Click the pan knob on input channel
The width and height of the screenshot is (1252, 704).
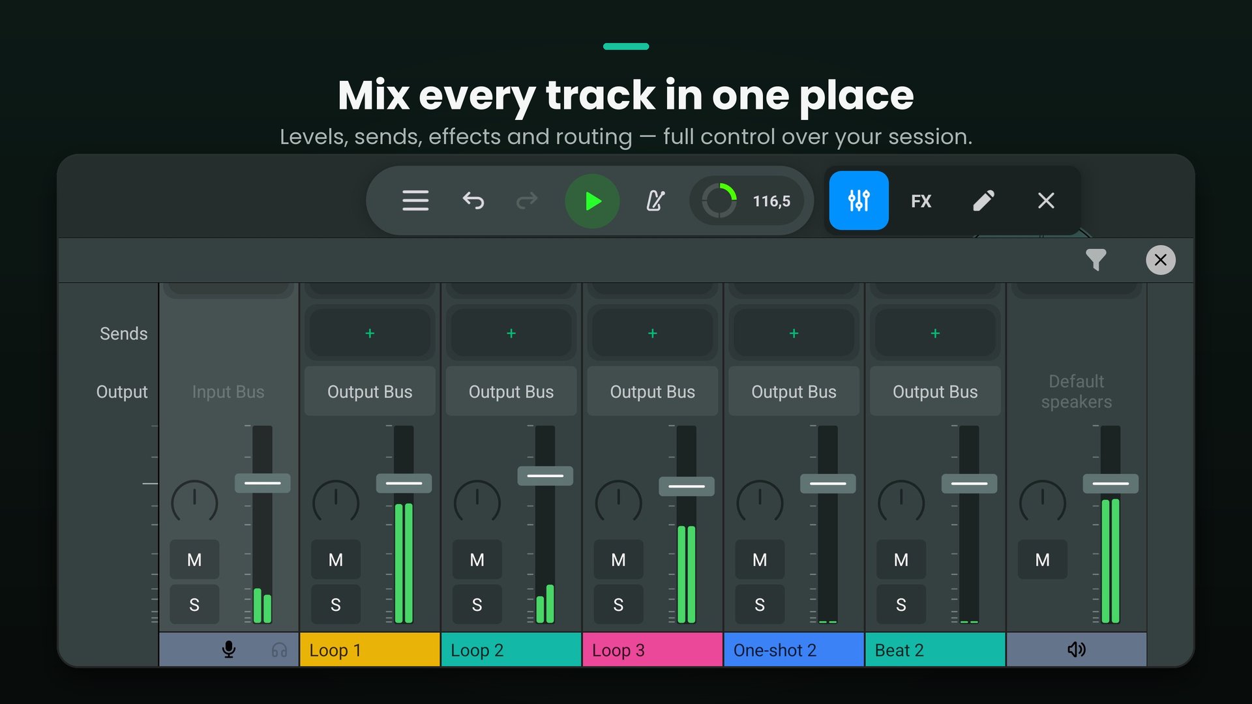(x=194, y=502)
